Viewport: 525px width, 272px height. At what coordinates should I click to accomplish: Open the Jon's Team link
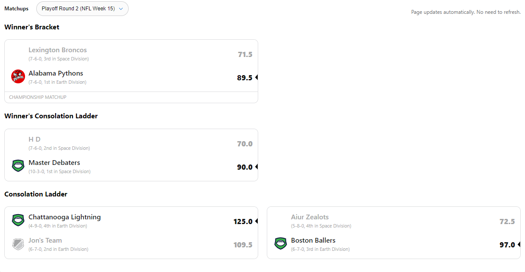click(x=45, y=240)
